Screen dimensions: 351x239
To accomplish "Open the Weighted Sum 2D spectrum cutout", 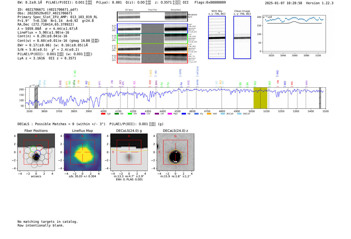I will [x=152, y=17].
